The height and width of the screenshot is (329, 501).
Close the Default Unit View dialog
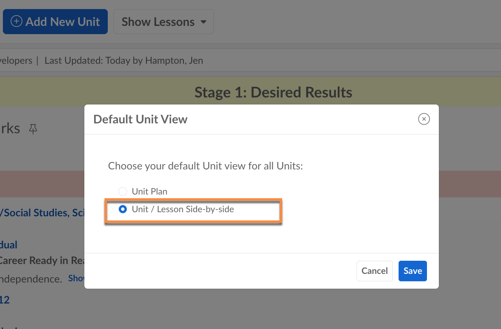(x=424, y=119)
